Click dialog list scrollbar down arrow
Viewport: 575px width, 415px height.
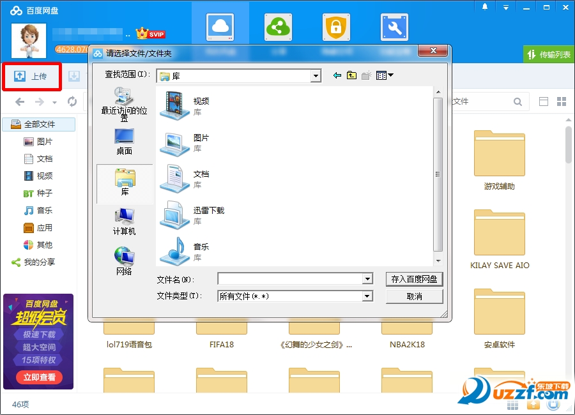pyautogui.click(x=438, y=261)
